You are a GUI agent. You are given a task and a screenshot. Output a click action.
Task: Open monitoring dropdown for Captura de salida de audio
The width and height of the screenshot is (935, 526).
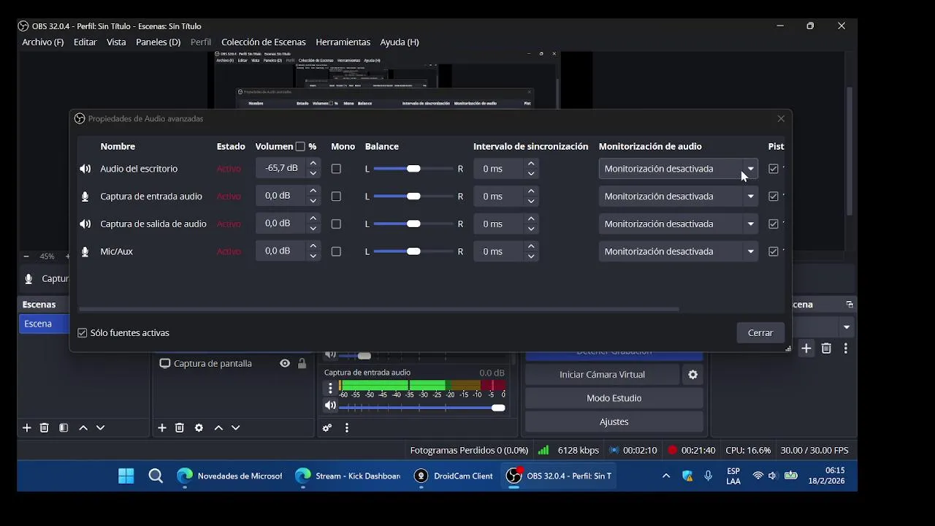[x=678, y=224]
